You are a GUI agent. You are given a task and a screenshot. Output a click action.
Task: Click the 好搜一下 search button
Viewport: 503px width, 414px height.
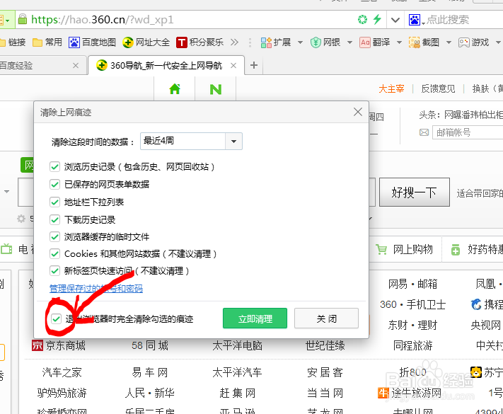[415, 192]
